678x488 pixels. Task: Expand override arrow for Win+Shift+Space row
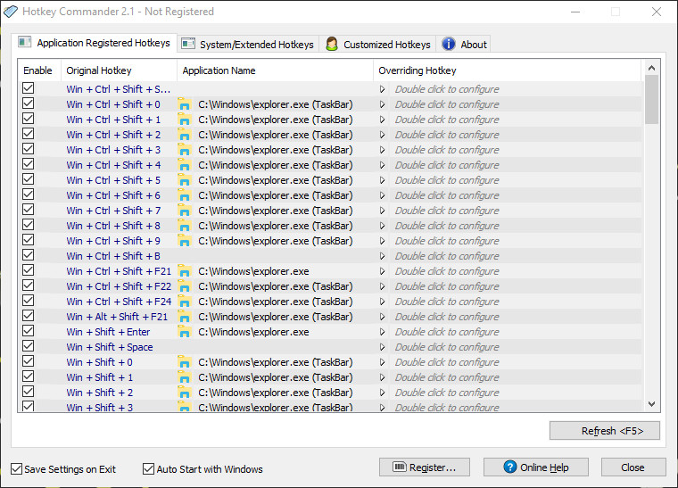pos(382,347)
